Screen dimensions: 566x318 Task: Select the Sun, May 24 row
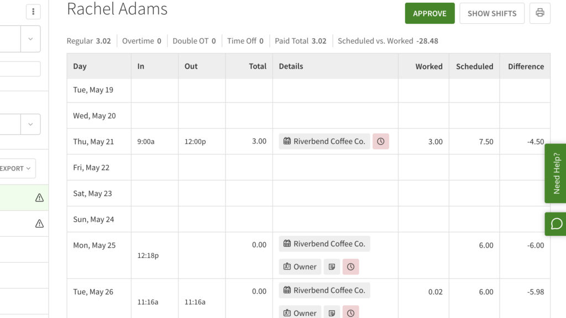tap(308, 220)
